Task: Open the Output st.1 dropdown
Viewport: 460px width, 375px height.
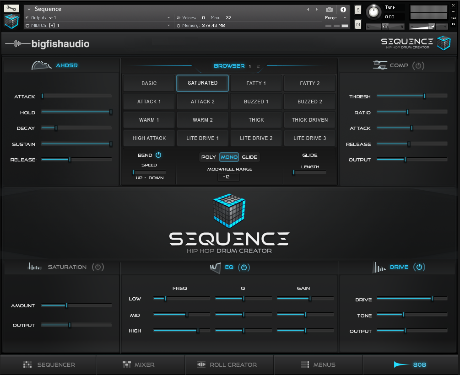Action: coord(98,17)
